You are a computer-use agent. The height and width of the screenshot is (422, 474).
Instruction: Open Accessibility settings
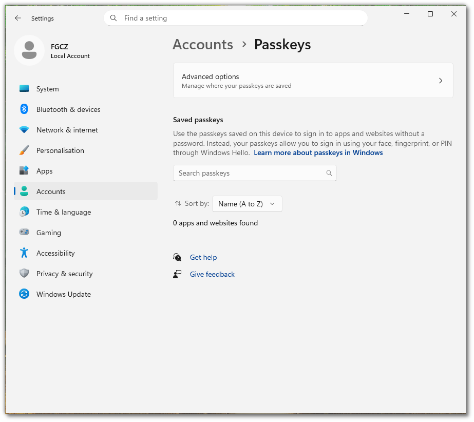pyautogui.click(x=86, y=253)
